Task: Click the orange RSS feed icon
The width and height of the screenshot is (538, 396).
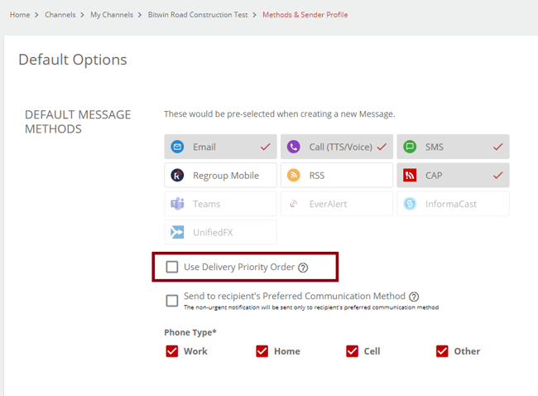Action: click(293, 176)
